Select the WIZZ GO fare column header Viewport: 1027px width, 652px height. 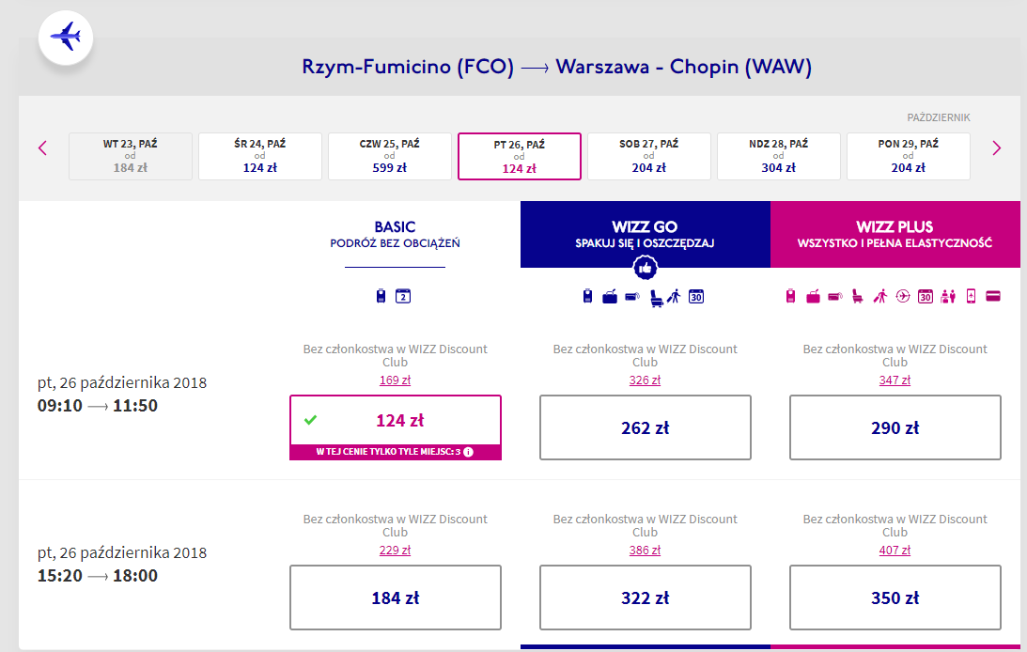pos(646,234)
